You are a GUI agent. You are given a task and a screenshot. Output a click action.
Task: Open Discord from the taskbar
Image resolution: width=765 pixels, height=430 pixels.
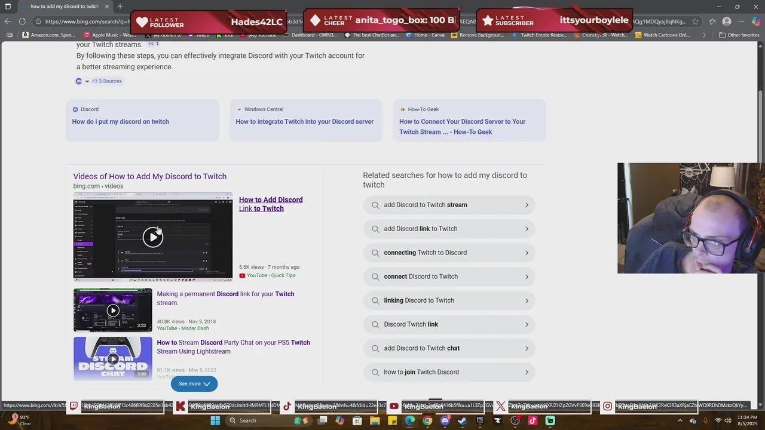(445, 420)
